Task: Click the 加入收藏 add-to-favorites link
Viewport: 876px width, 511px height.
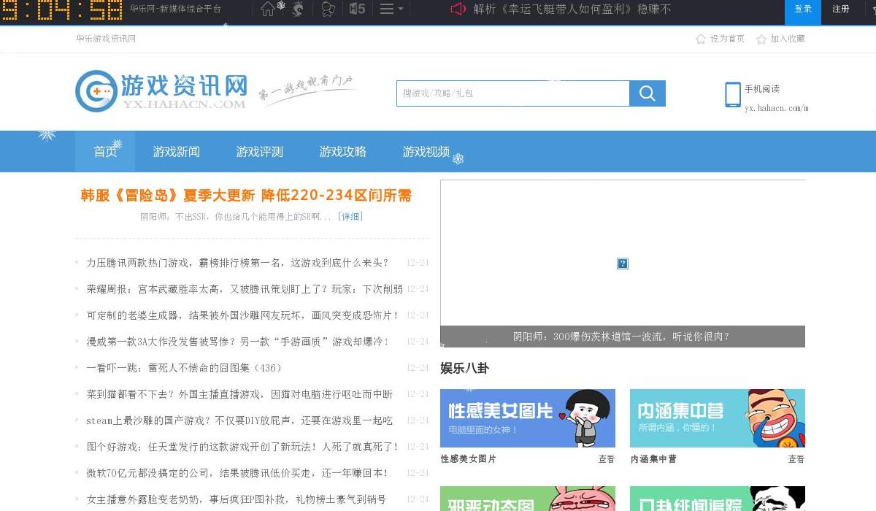Action: pyautogui.click(x=788, y=39)
